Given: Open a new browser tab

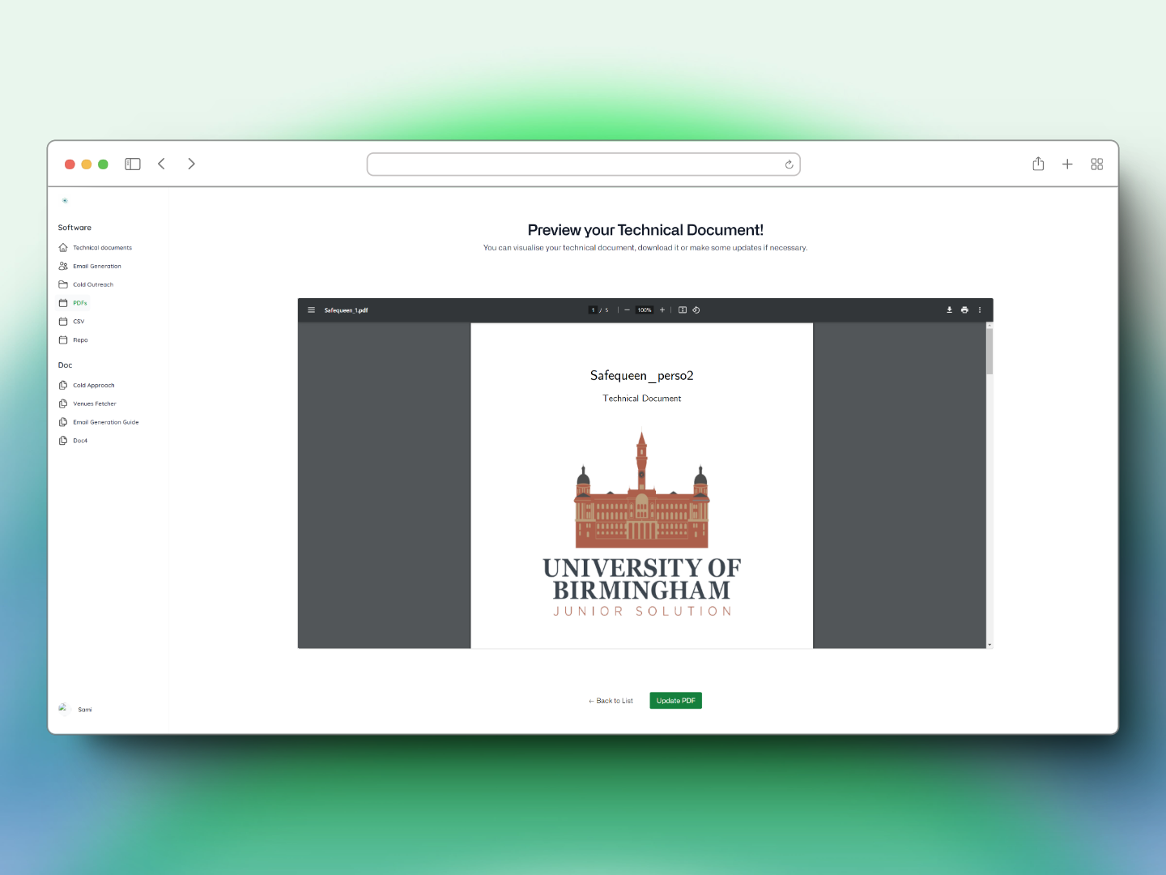Looking at the screenshot, I should pyautogui.click(x=1067, y=164).
